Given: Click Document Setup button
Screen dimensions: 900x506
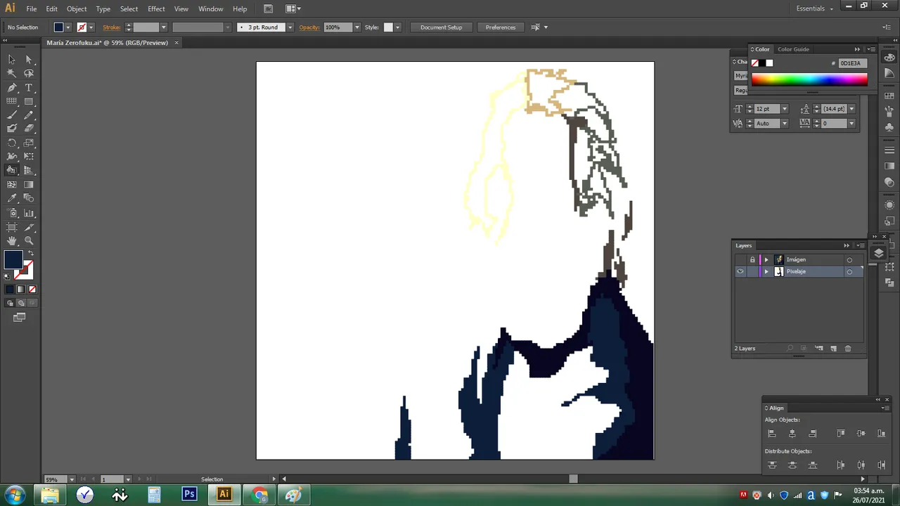Looking at the screenshot, I should coord(441,27).
